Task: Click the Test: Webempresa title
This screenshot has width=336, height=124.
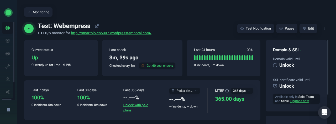Action: (x=64, y=26)
